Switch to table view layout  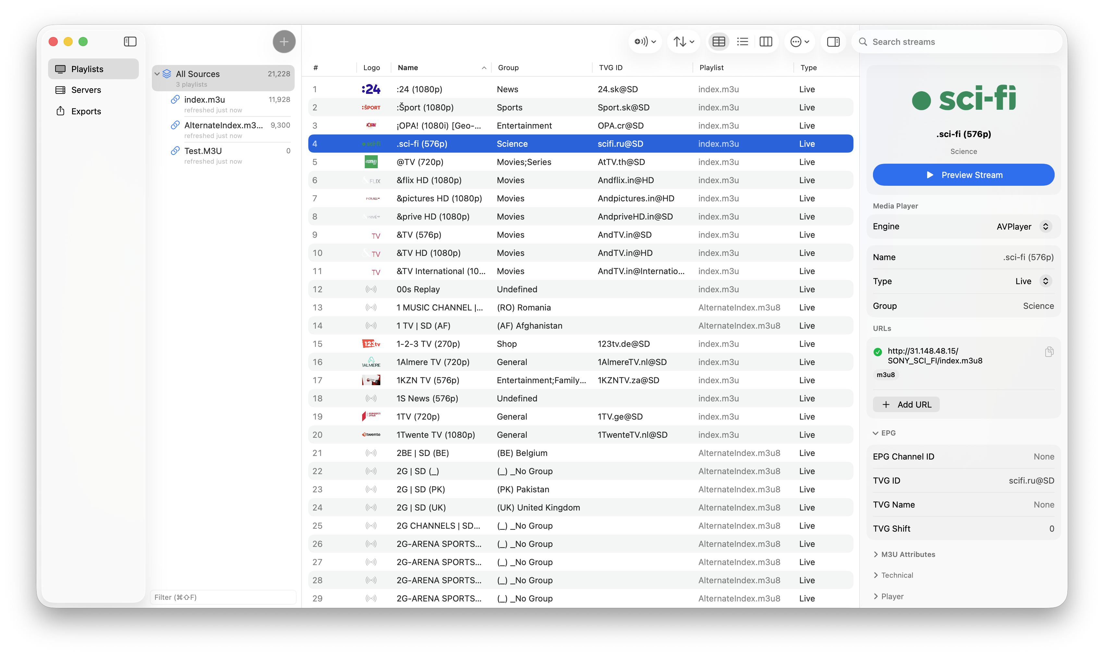pos(718,41)
